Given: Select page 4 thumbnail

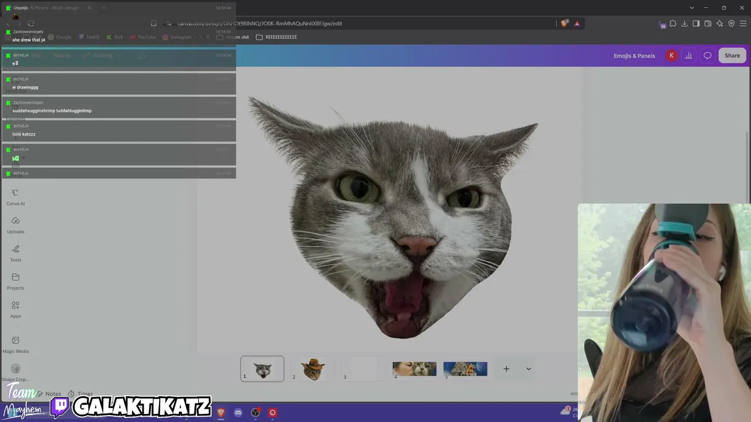Looking at the screenshot, I should (414, 369).
